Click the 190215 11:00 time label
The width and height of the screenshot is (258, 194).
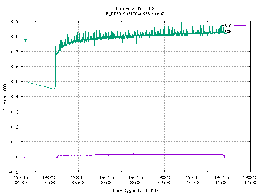[x=221, y=180]
